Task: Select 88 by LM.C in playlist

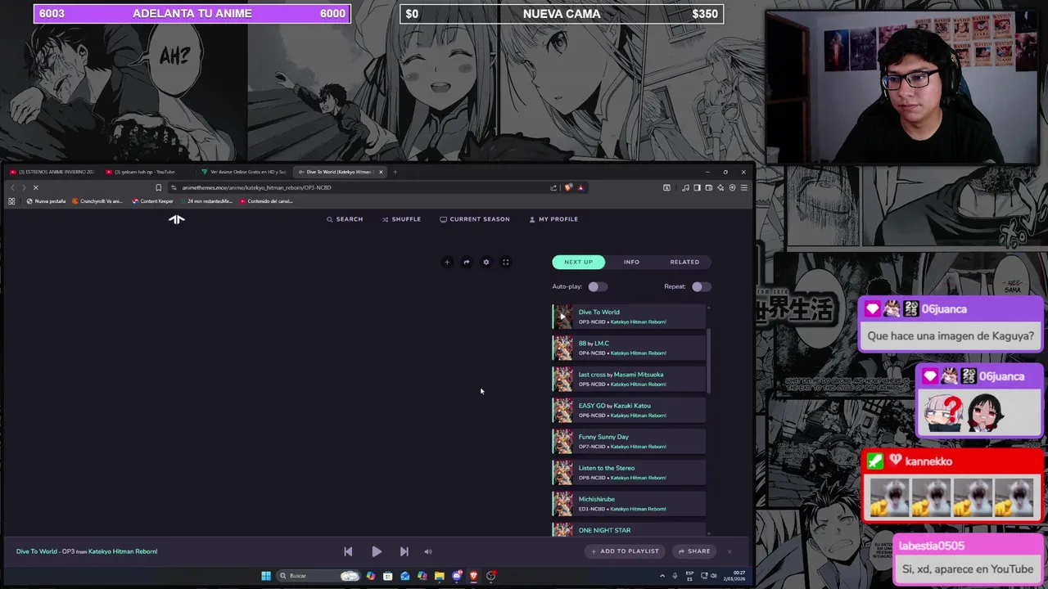Action: pos(629,348)
